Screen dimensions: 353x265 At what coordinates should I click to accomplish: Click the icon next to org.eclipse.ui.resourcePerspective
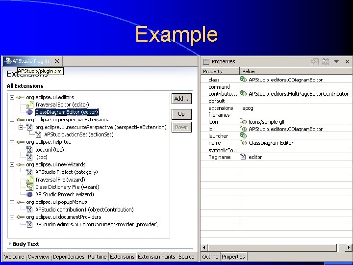(x=29, y=127)
